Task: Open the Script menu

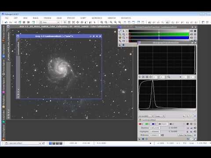Action: click(x=83, y=18)
